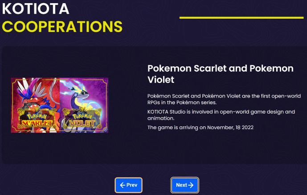Select the white KOTIOTA heading
Image resolution: width=307 pixels, height=195 pixels.
pos(36,8)
